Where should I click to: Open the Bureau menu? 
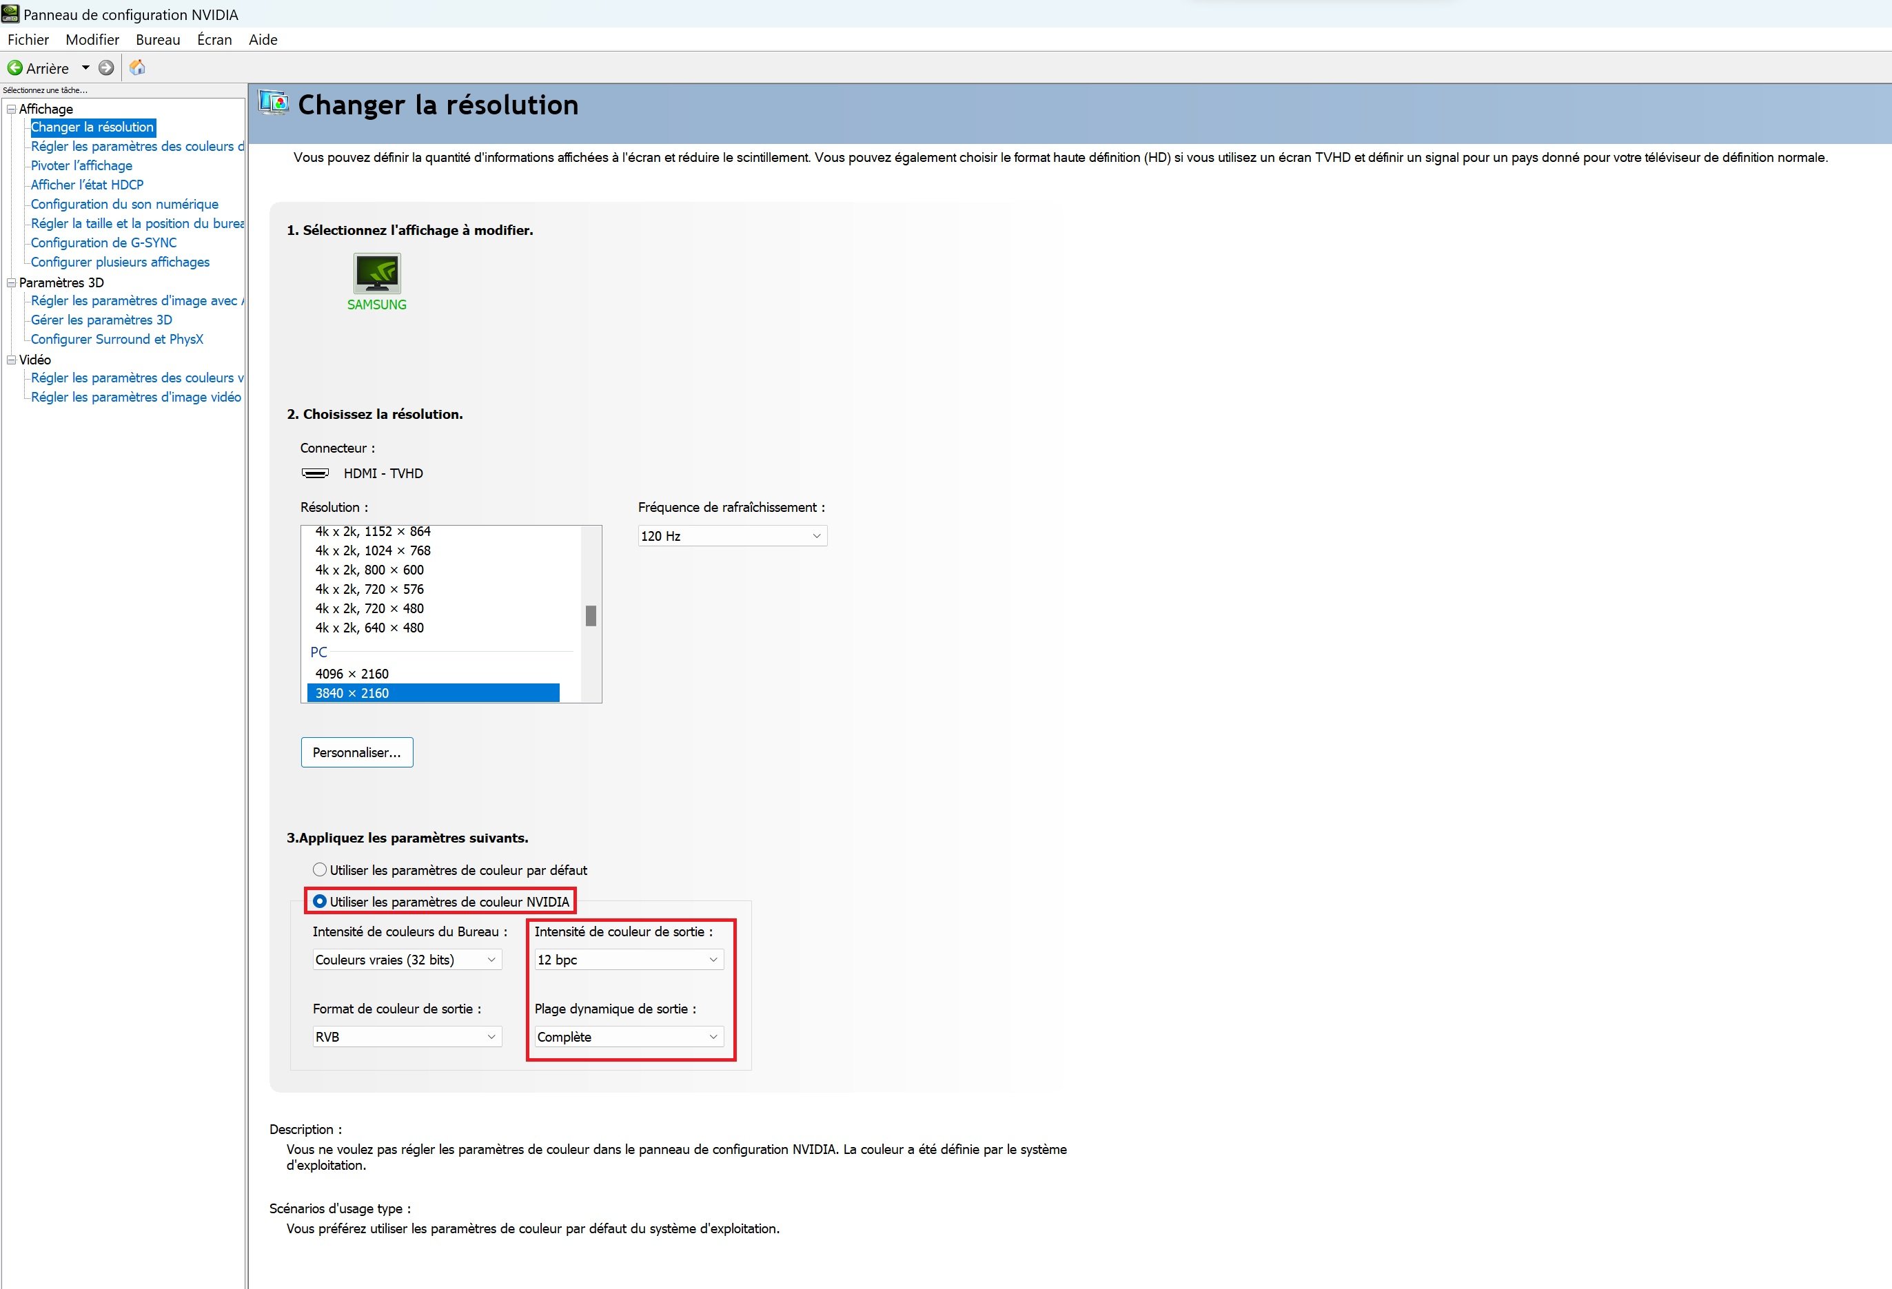(158, 40)
